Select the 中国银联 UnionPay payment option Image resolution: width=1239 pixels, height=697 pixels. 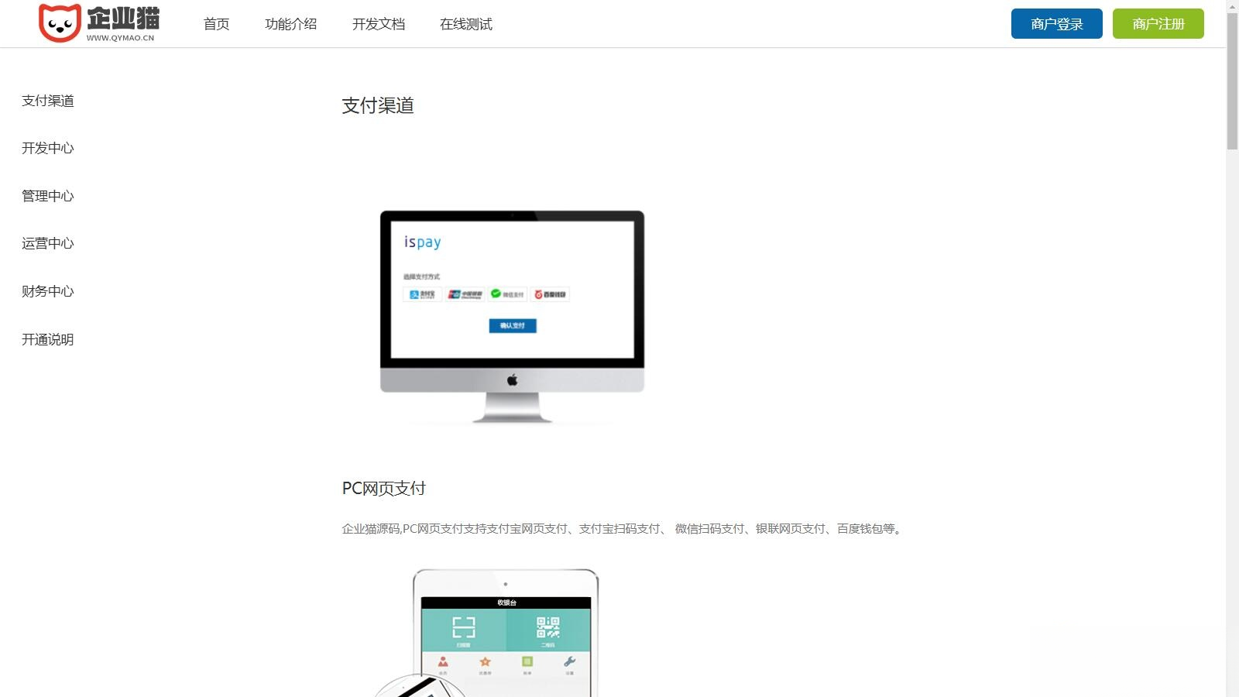click(466, 294)
